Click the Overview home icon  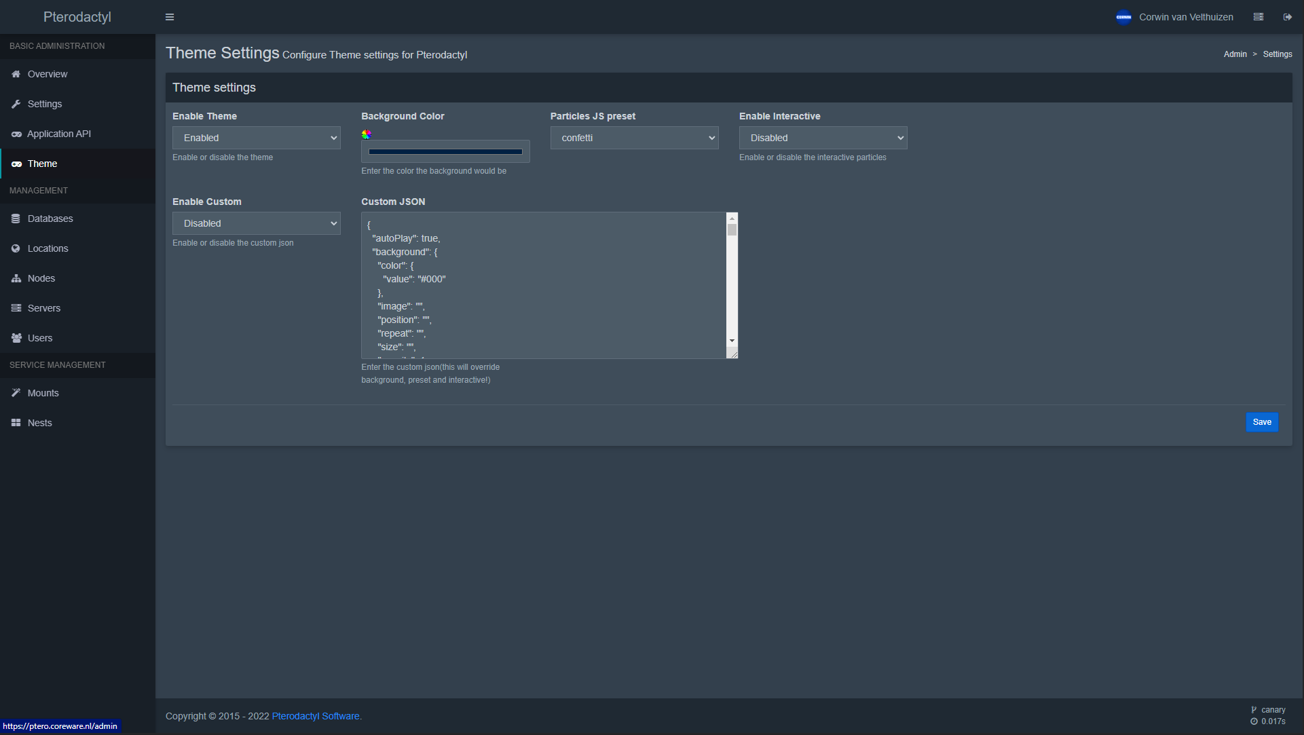coord(16,74)
